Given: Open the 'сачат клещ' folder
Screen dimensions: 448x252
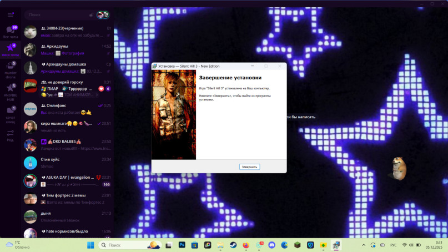Looking at the screenshot, I should pos(11,115).
